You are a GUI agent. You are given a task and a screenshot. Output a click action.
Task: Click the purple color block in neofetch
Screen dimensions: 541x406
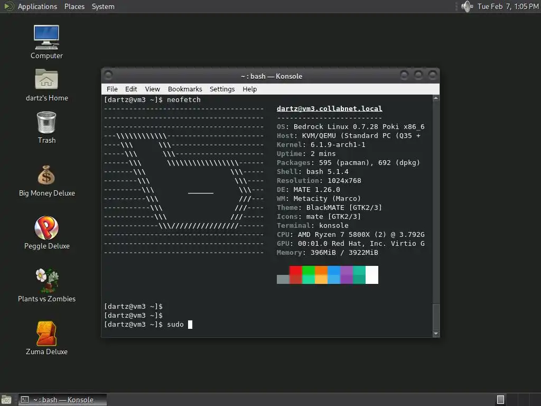pyautogui.click(x=347, y=275)
